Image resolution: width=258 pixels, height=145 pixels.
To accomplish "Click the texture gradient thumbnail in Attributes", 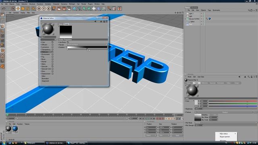I will (198, 117).
